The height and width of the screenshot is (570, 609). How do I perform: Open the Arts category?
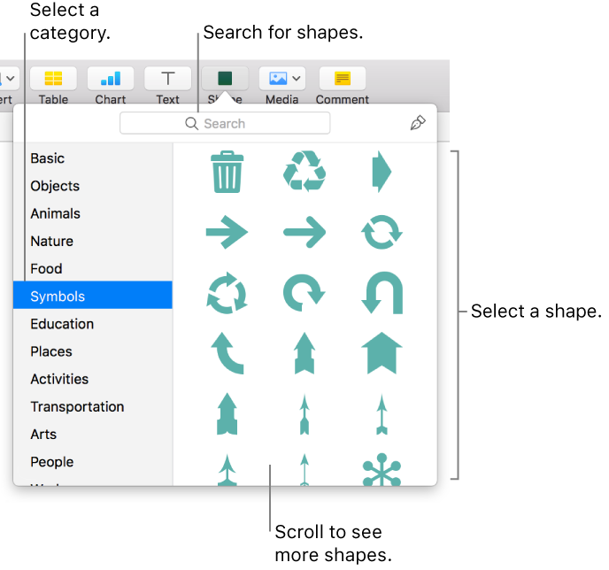pos(93,434)
